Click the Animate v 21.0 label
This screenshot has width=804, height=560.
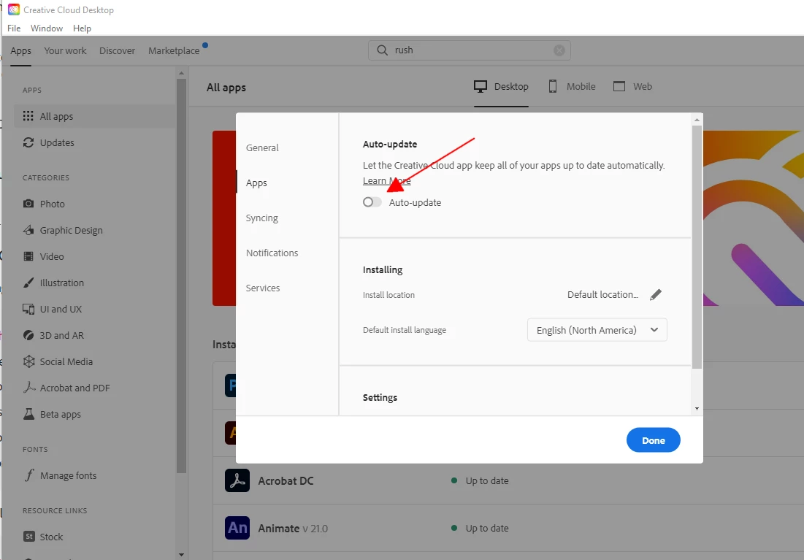tap(293, 528)
